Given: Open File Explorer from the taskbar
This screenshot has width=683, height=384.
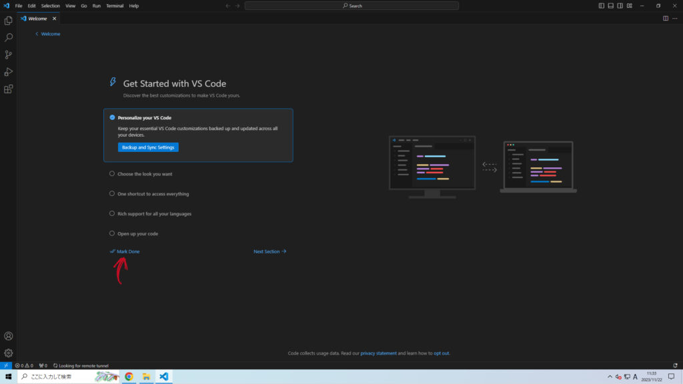Looking at the screenshot, I should tap(146, 377).
